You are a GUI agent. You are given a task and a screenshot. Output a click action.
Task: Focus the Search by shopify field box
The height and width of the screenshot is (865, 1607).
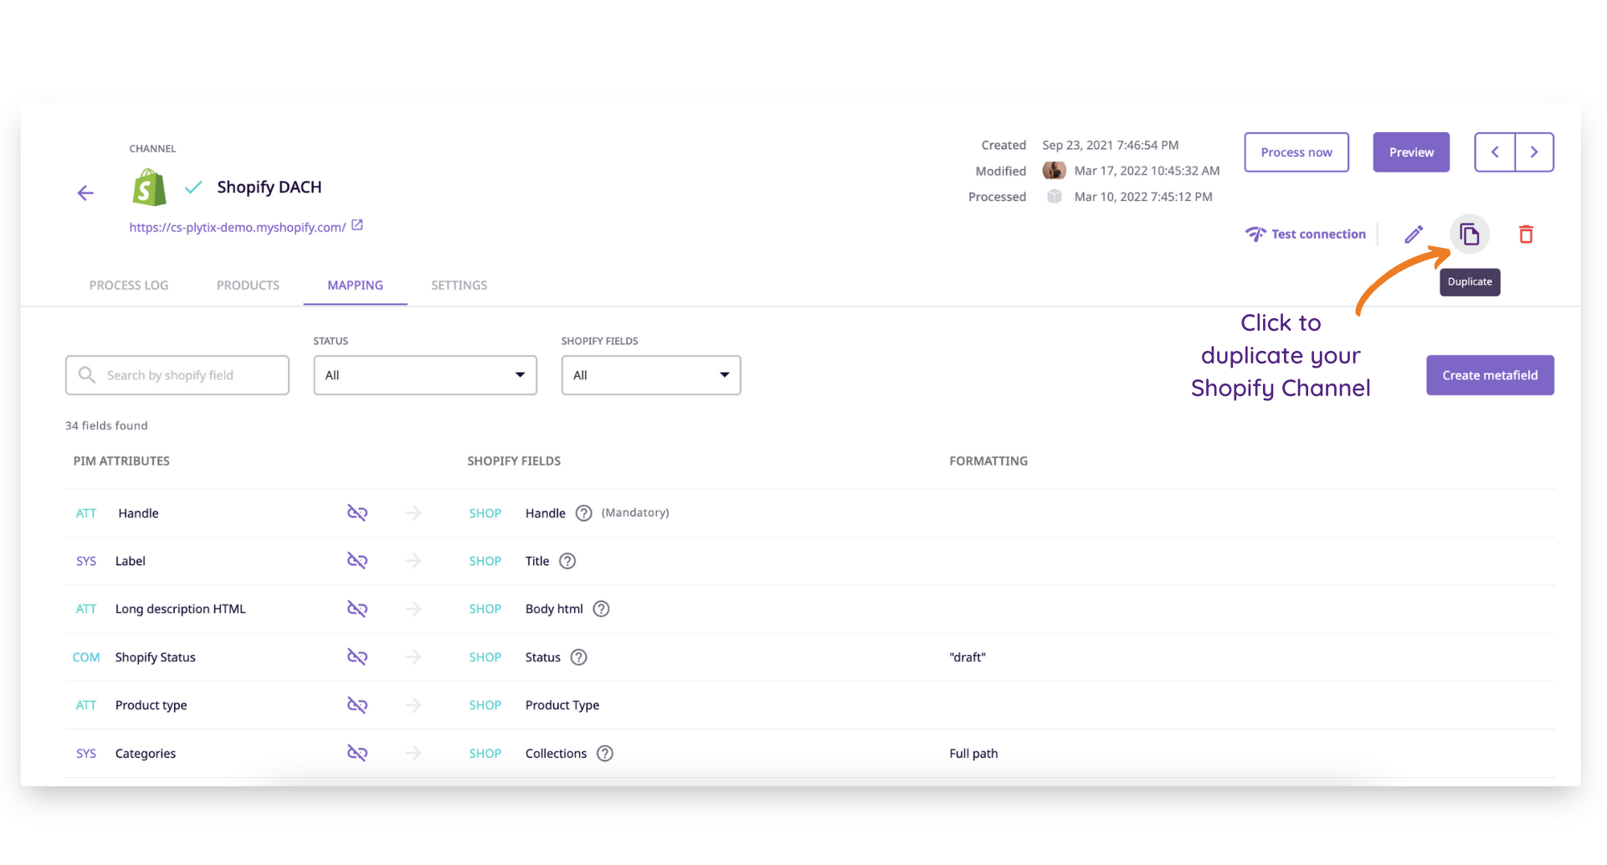(177, 375)
